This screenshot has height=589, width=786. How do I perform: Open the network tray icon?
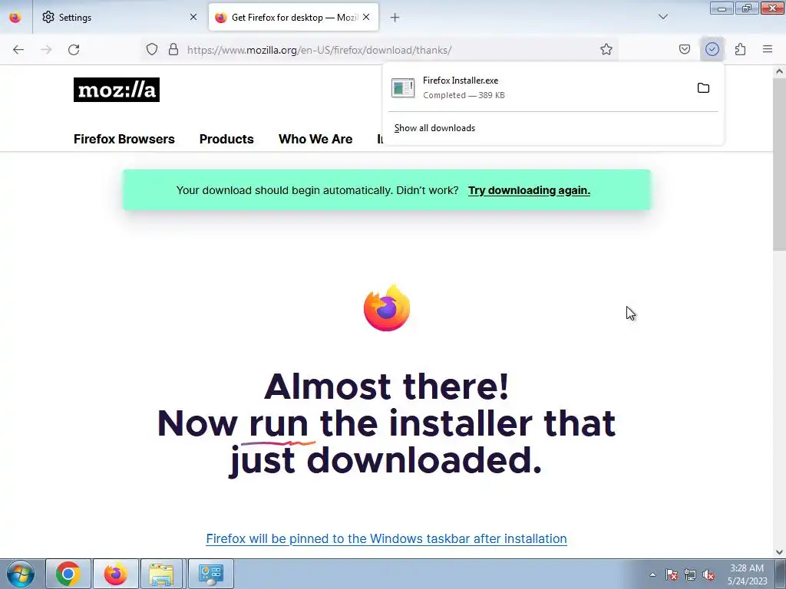tap(690, 574)
